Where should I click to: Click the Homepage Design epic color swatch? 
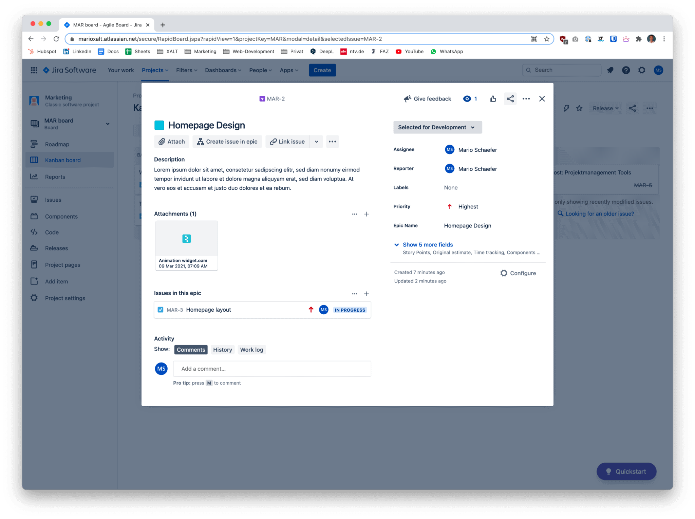click(159, 125)
